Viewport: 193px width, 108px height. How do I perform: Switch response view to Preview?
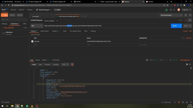click(47, 64)
